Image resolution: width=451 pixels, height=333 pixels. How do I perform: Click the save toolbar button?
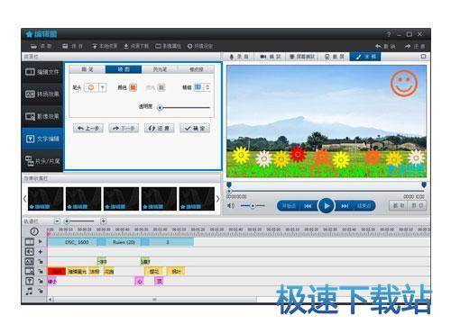coord(72,46)
